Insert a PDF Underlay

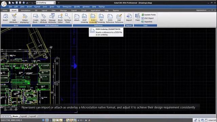pyautogui.click(x=101, y=18)
